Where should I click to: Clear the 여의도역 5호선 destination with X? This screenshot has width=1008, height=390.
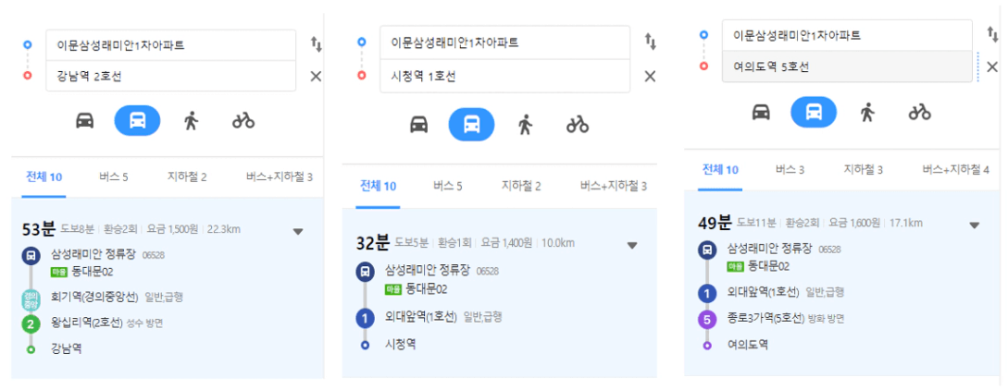pyautogui.click(x=992, y=66)
